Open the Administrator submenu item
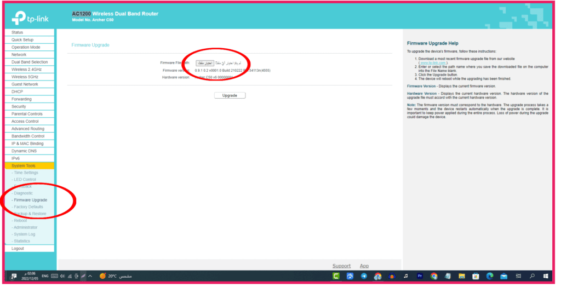 click(x=24, y=227)
